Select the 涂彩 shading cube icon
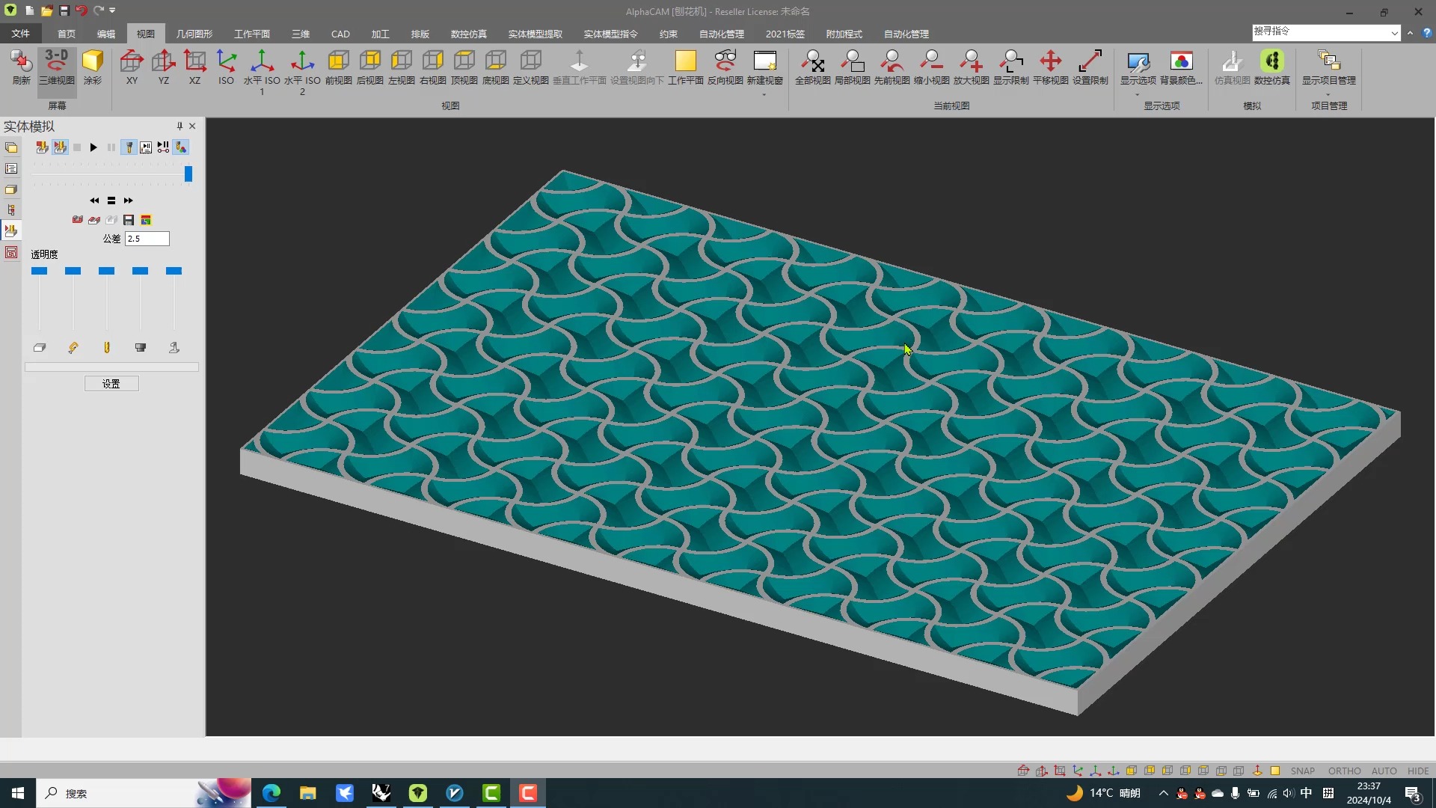The image size is (1436, 808). 93,67
